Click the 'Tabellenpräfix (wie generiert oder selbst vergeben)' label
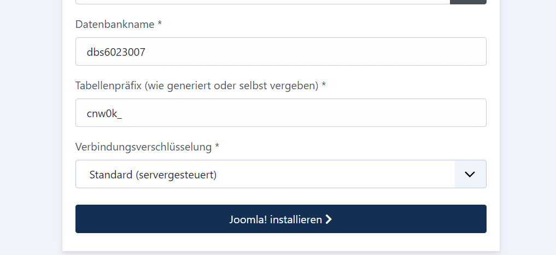 197,85
